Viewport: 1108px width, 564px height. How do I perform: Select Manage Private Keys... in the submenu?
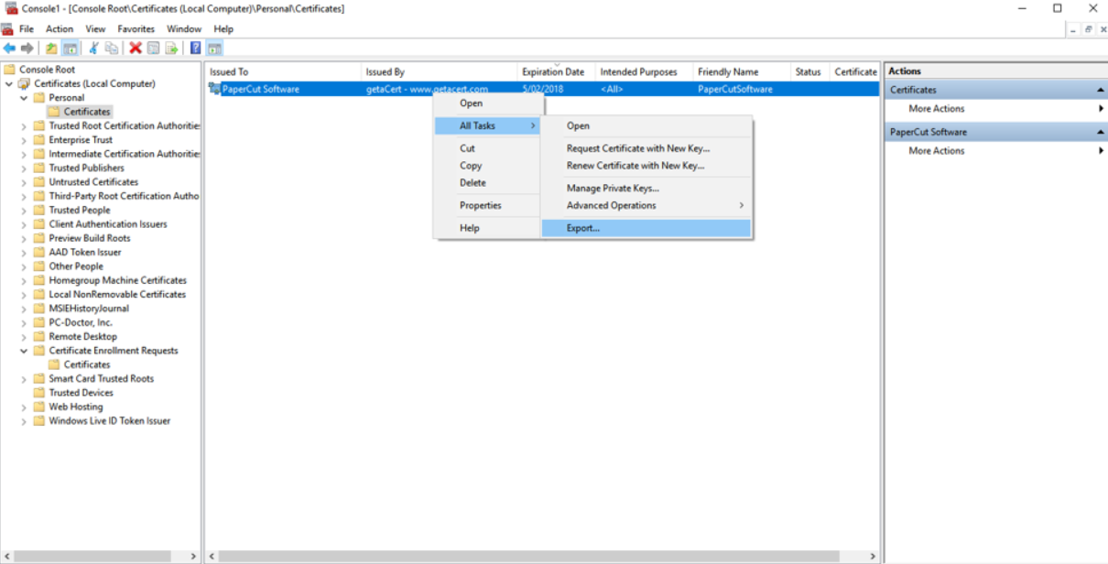646,189
